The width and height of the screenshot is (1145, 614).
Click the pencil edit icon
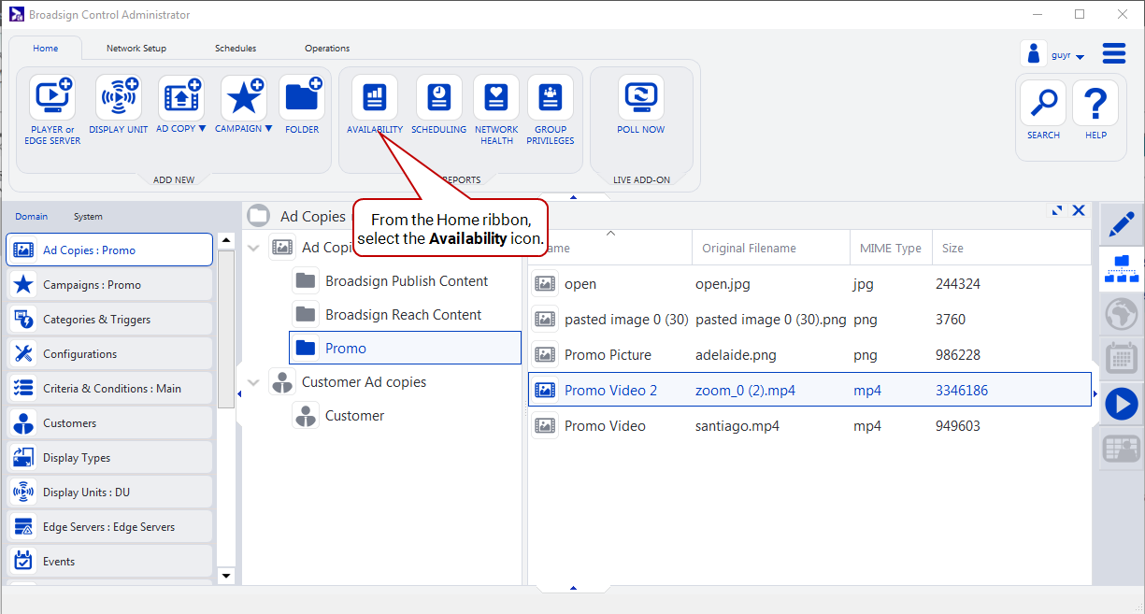[x=1122, y=224]
